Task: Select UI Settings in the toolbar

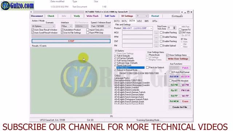Action: click(x=127, y=16)
